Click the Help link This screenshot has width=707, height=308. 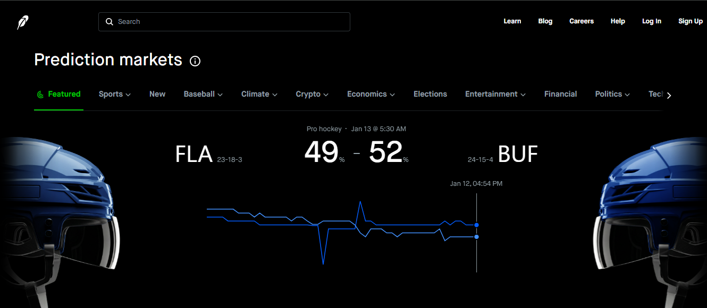point(618,21)
